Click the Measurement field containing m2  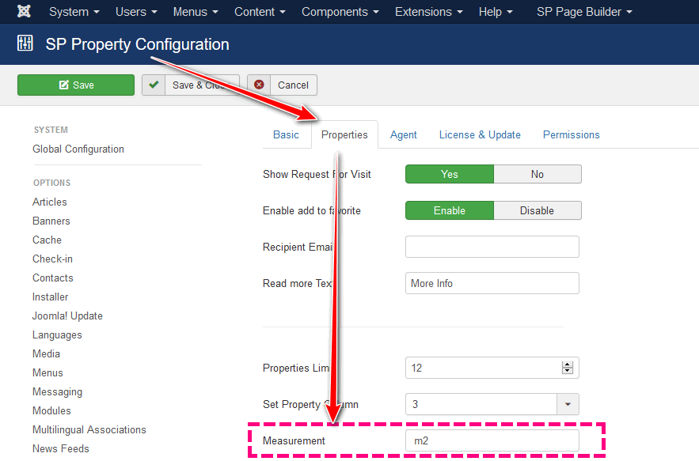492,440
